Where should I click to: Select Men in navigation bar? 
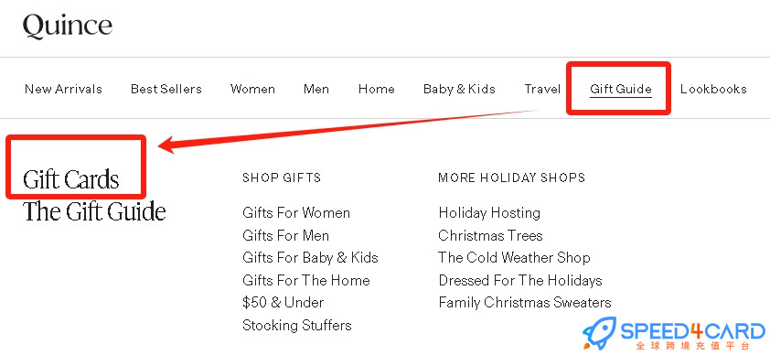click(316, 89)
